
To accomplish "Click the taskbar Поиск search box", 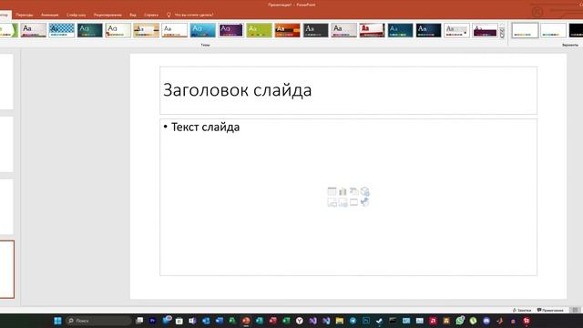I will [98, 321].
